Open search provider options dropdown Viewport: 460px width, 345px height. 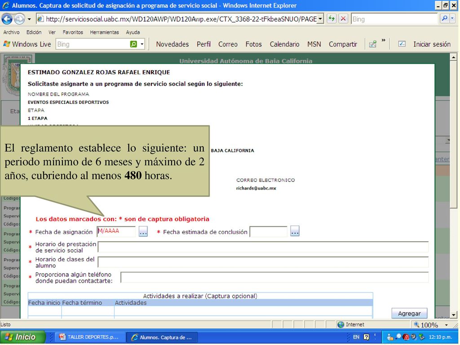452,19
